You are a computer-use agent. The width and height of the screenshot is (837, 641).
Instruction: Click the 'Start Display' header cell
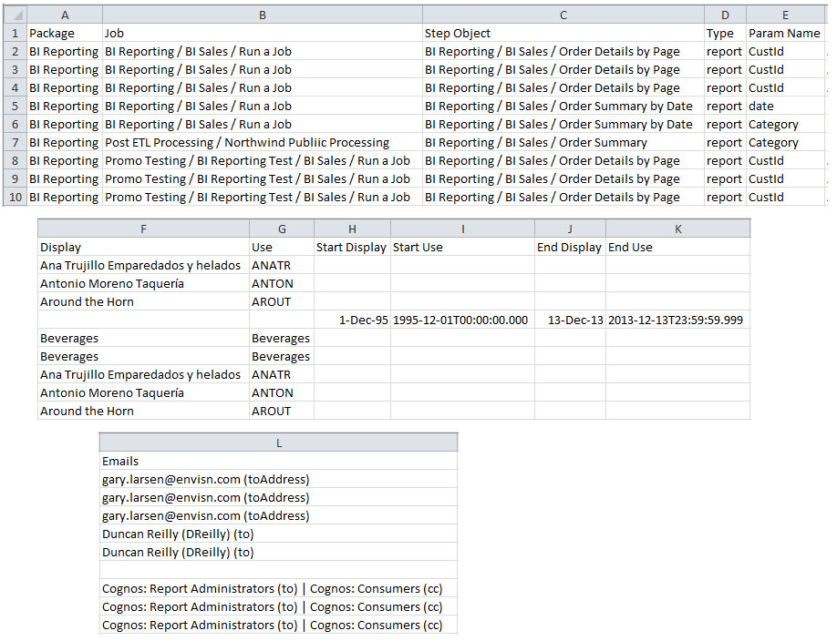[352, 247]
